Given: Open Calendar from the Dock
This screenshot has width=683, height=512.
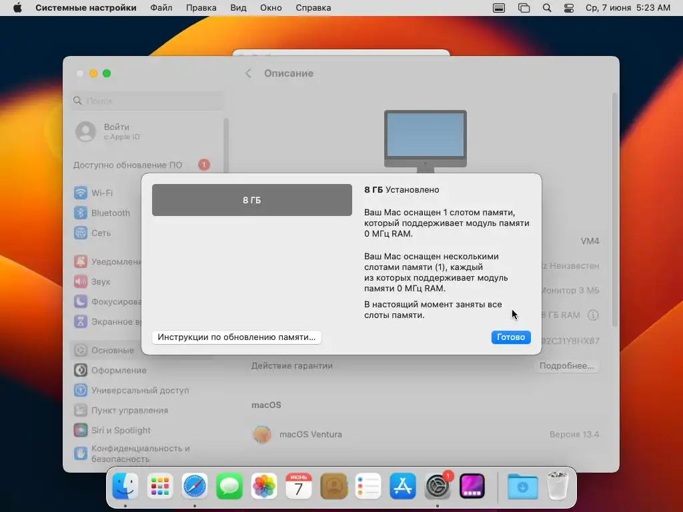Looking at the screenshot, I should point(299,486).
